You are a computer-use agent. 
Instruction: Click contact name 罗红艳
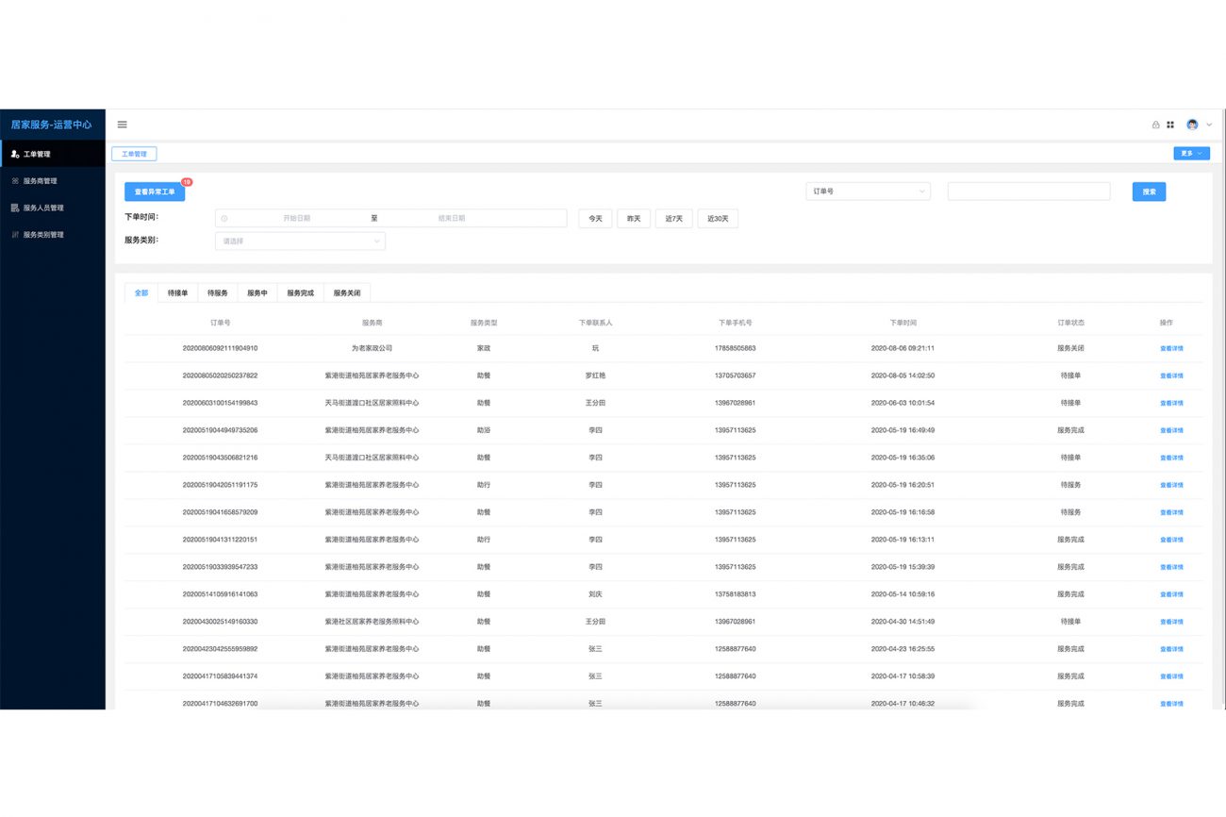pos(595,375)
